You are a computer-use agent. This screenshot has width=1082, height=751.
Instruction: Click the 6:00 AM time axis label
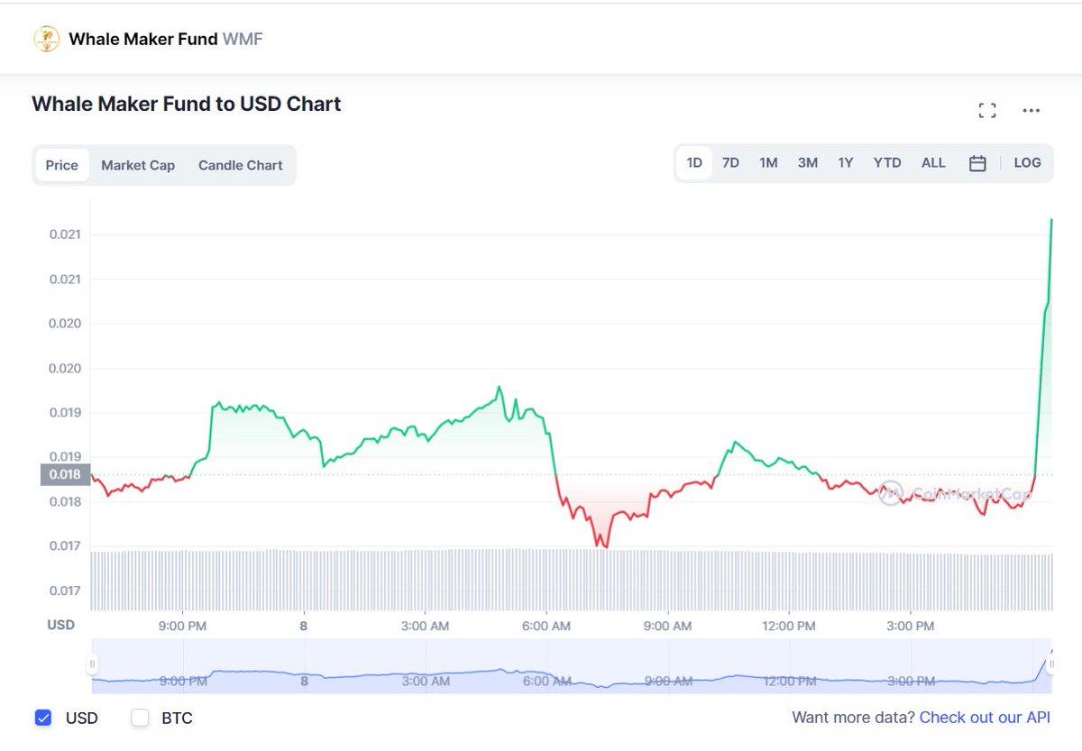click(546, 626)
